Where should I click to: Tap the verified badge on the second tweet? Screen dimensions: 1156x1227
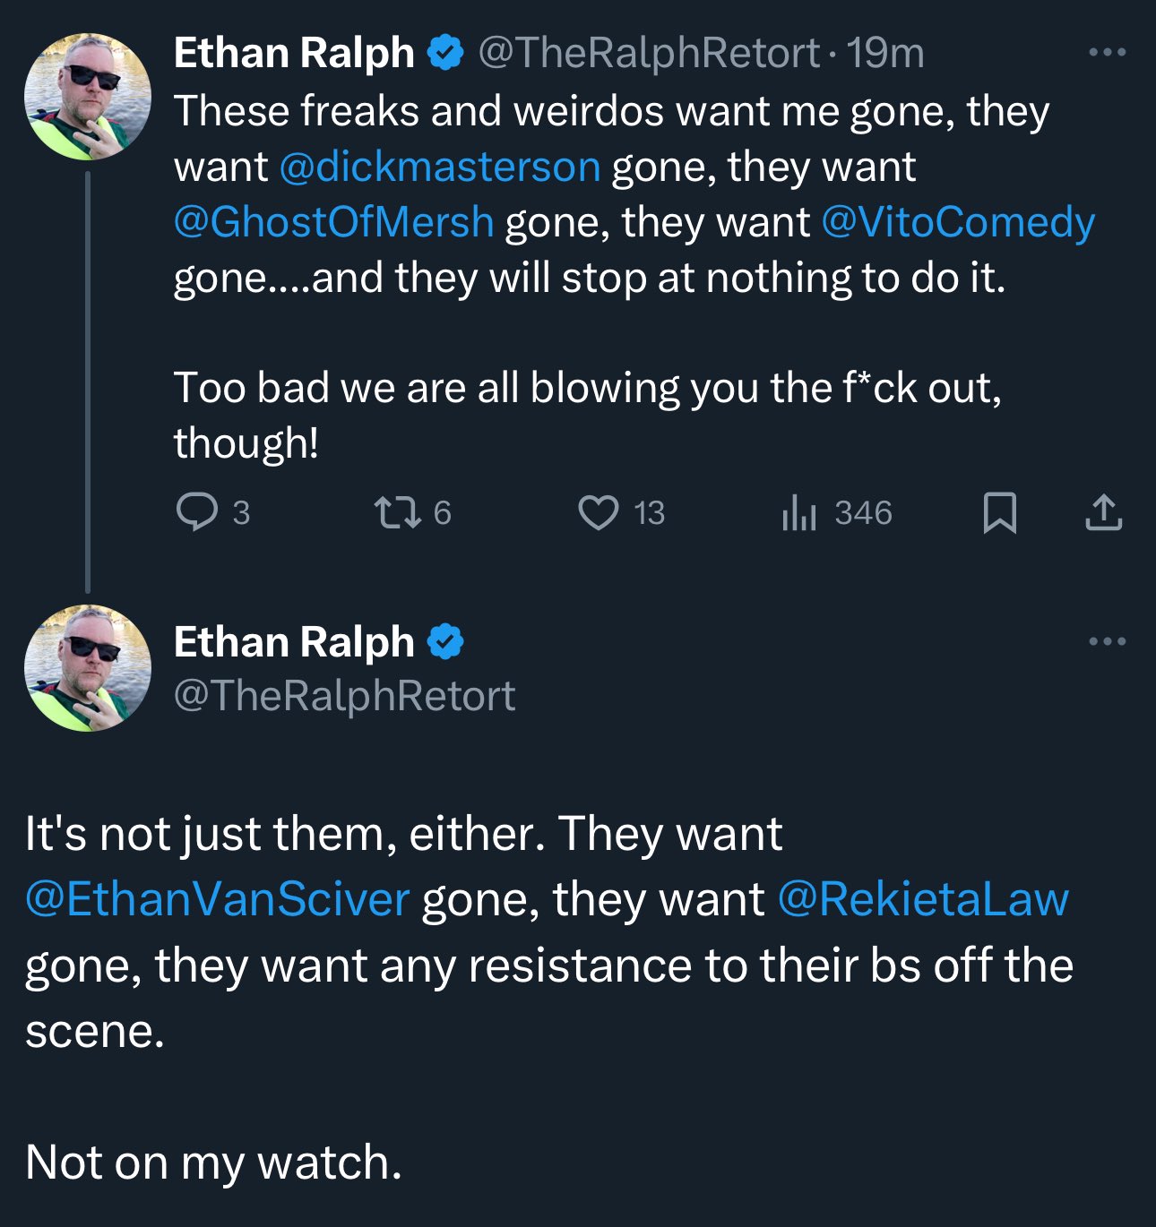[x=445, y=642]
